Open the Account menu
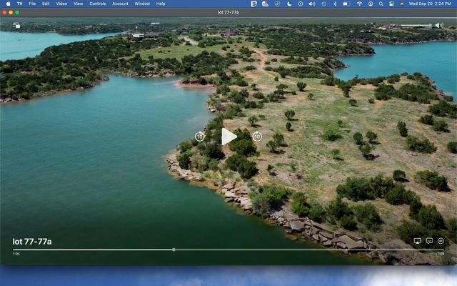This screenshot has height=286, width=457. tap(120, 4)
